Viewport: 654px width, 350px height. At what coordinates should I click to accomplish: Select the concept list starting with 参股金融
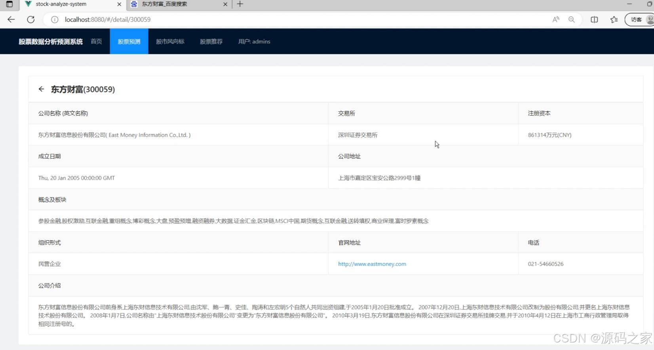[233, 221]
